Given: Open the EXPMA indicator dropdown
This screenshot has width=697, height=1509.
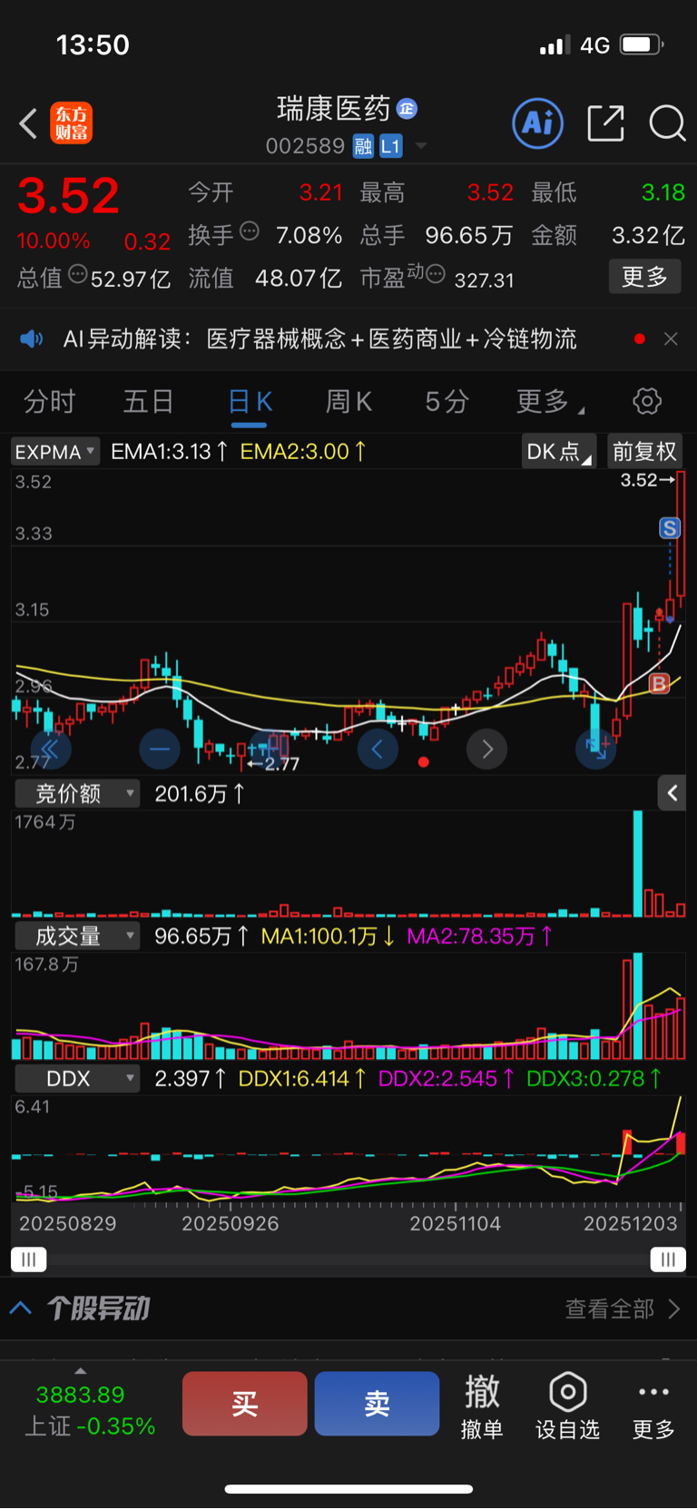Looking at the screenshot, I should tap(54, 452).
